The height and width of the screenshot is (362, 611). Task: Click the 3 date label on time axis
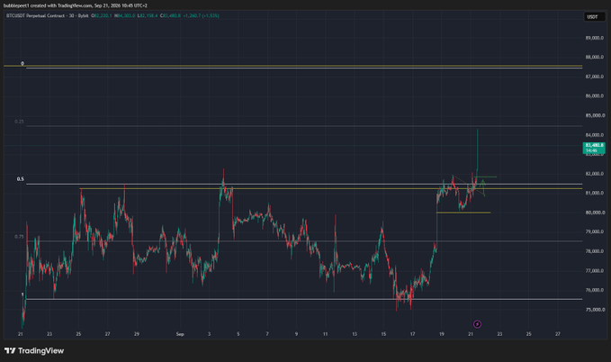pos(210,334)
